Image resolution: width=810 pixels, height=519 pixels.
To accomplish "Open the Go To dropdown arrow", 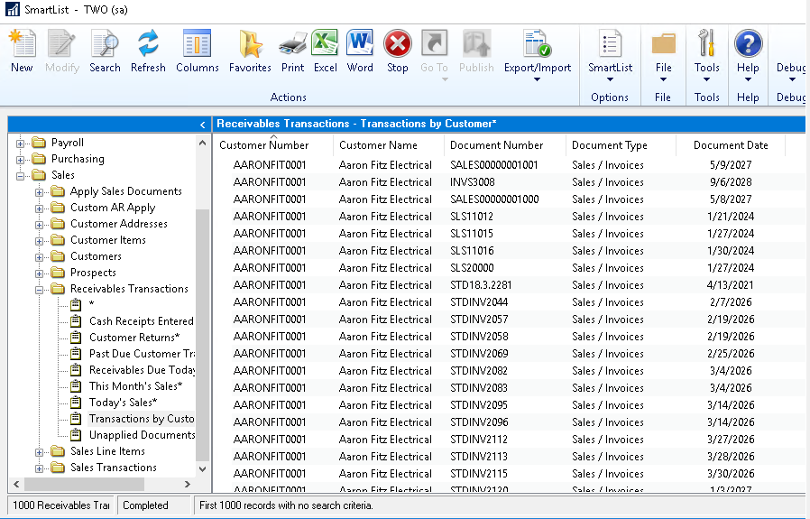I will (x=445, y=79).
